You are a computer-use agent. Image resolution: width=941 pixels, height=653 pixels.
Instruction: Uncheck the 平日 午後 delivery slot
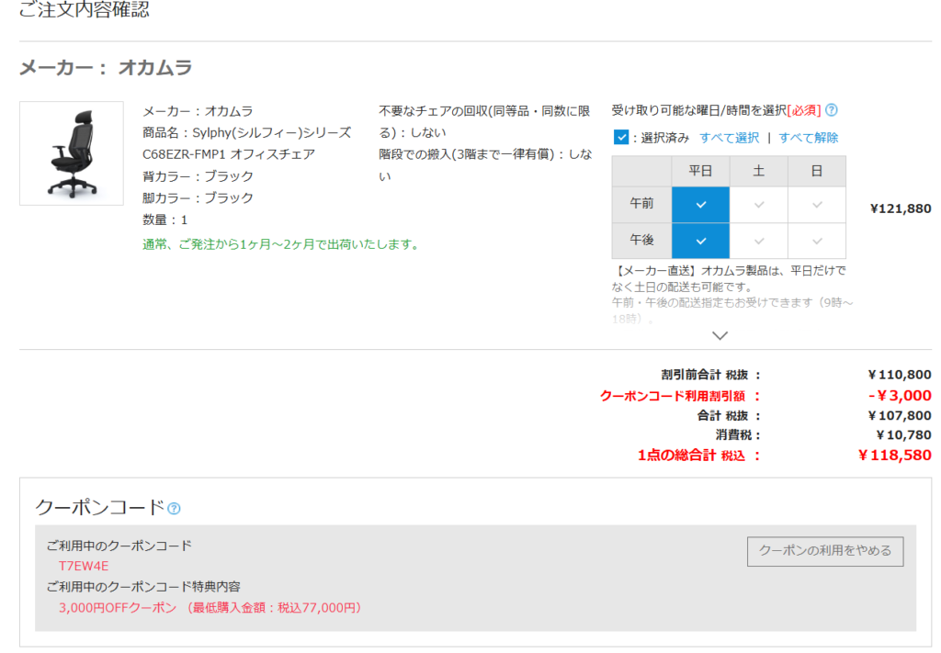(x=700, y=241)
